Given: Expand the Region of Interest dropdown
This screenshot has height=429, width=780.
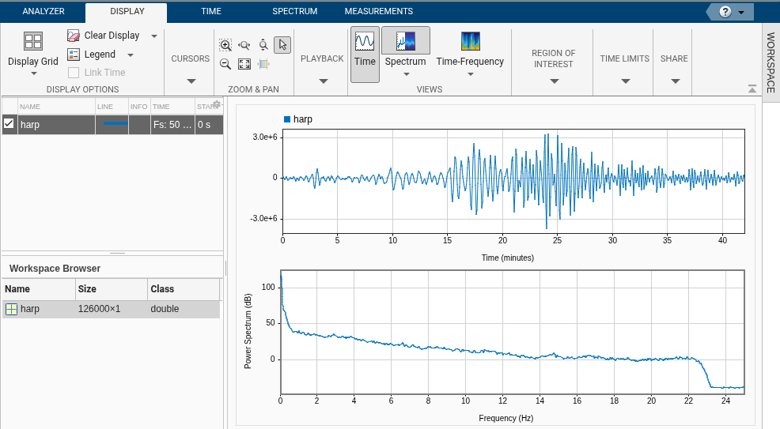Looking at the screenshot, I should click(554, 81).
